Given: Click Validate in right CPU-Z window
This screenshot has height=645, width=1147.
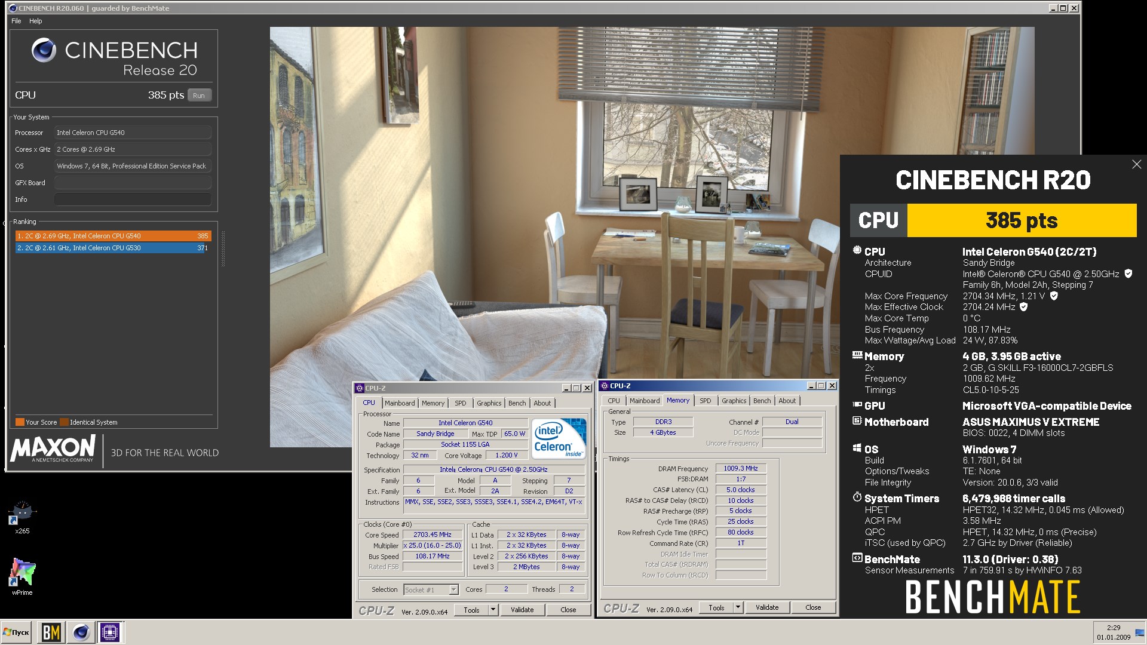Looking at the screenshot, I should pos(767,607).
